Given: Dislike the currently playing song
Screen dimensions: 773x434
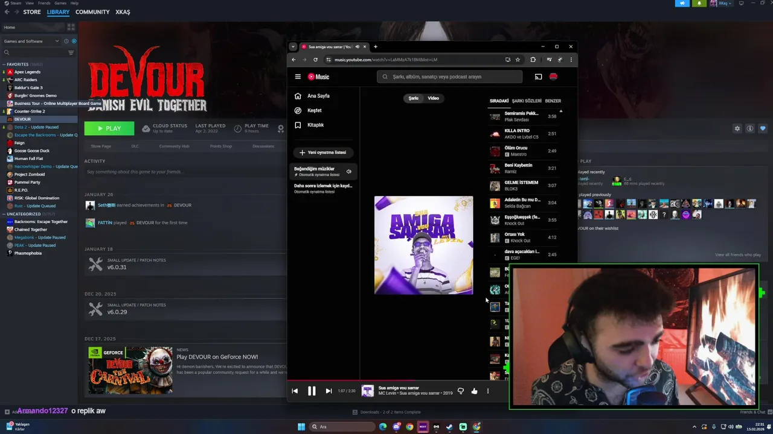Looking at the screenshot, I should (461, 391).
